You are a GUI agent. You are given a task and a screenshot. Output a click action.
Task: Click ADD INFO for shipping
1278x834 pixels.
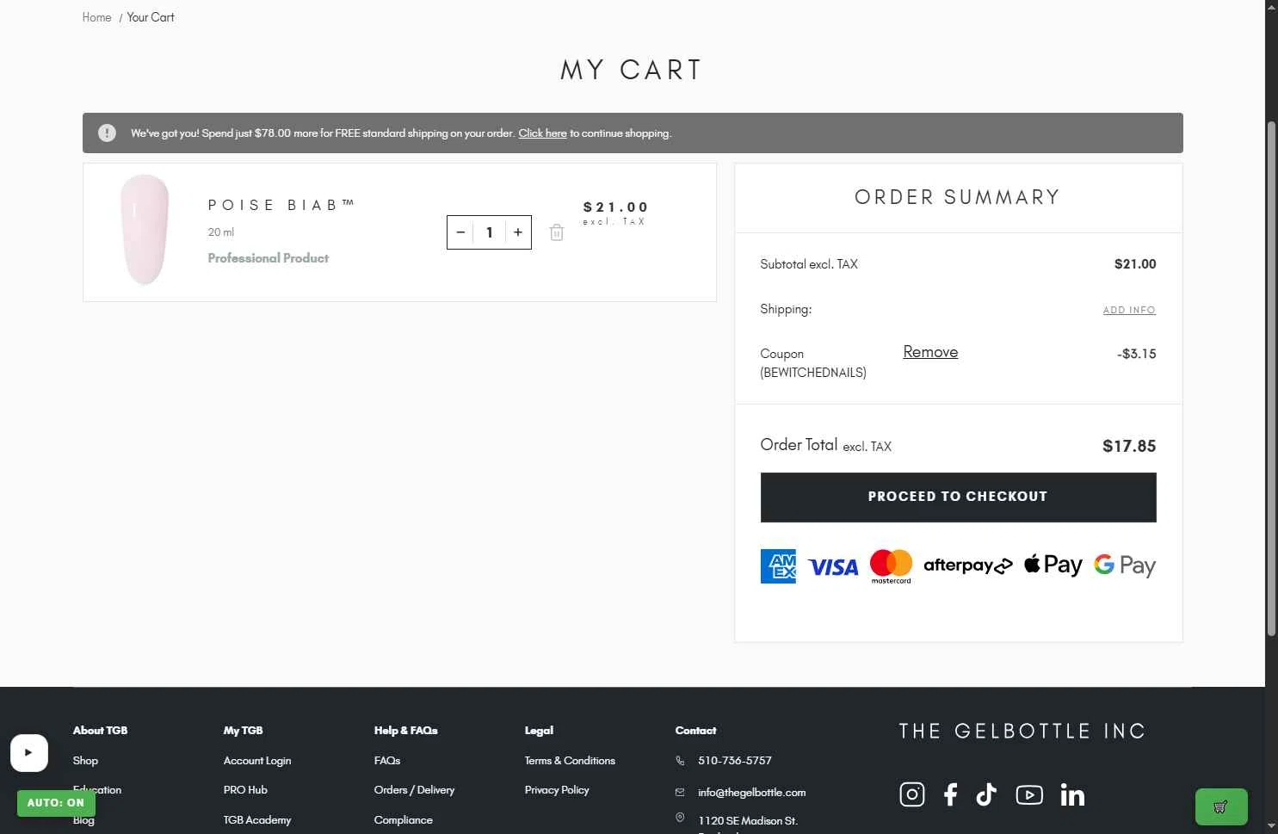(1129, 310)
